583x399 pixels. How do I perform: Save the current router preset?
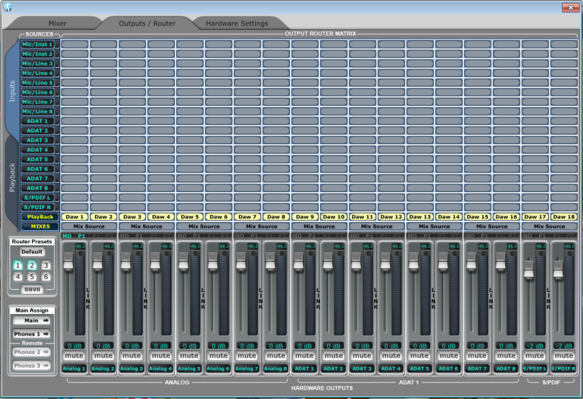[31, 289]
